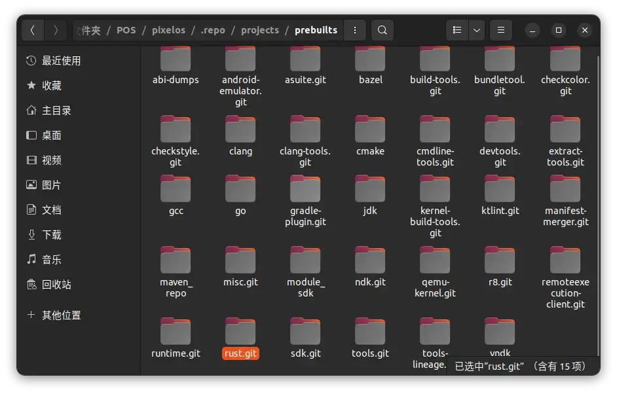Select the clang folder icon
The width and height of the screenshot is (617, 394).
point(240,131)
